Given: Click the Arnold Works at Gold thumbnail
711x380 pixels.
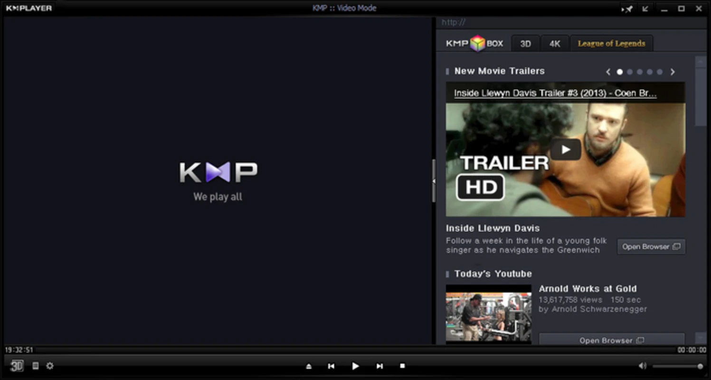Looking at the screenshot, I should pyautogui.click(x=488, y=313).
